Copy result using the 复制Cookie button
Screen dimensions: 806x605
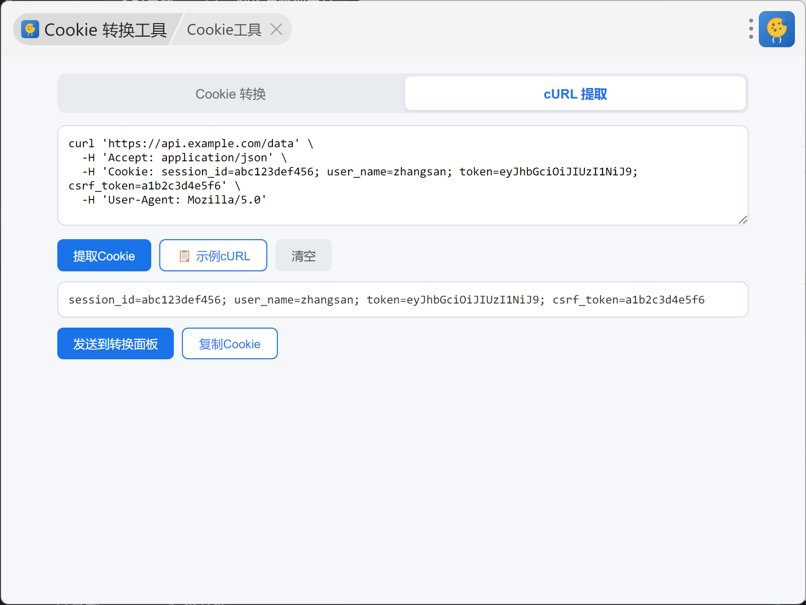(229, 344)
